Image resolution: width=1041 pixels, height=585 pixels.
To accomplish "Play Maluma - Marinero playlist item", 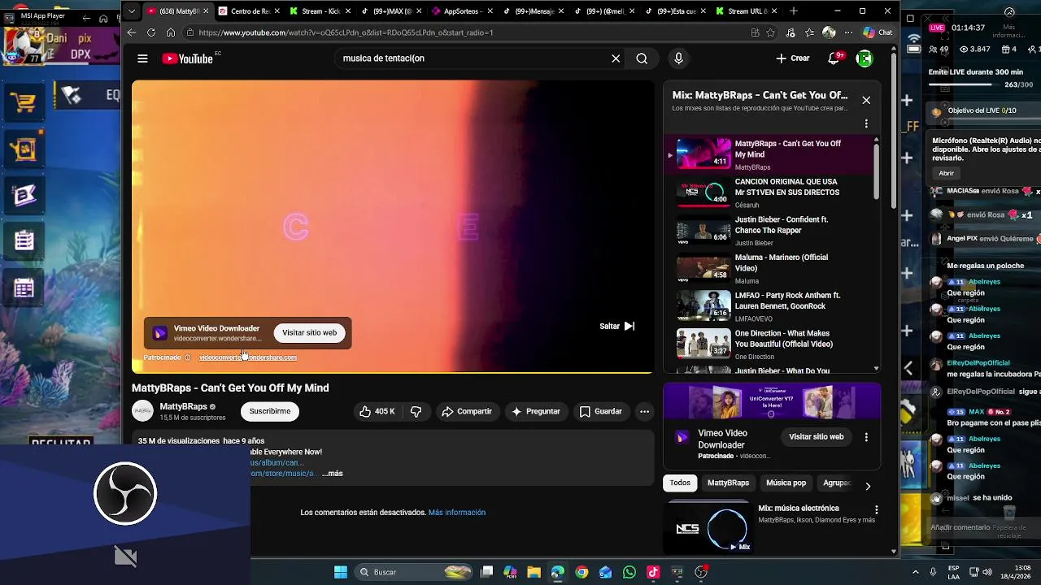I will point(769,268).
